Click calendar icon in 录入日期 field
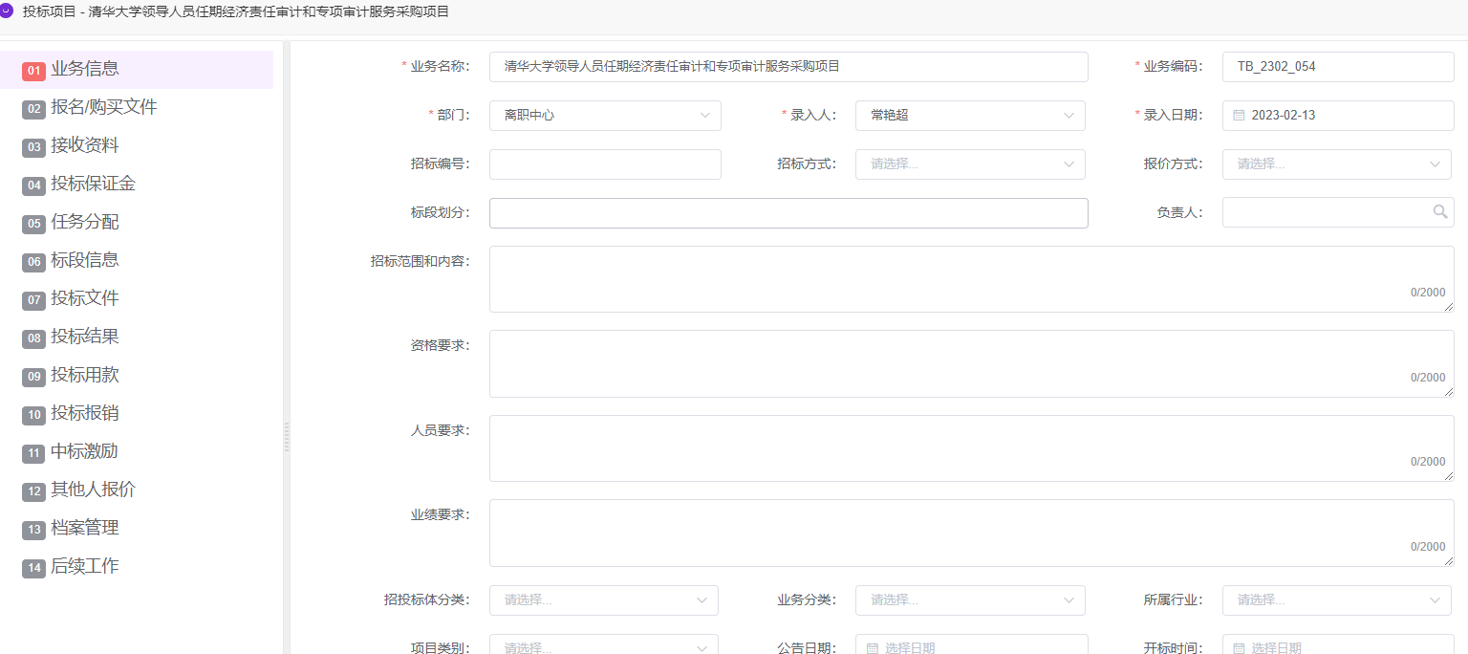 point(1239,116)
